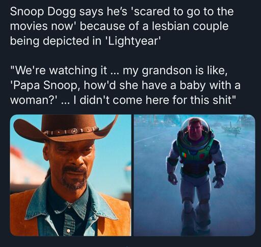Click the white snap button on denim shirt
The image size is (261, 247).
[x=68, y=231]
